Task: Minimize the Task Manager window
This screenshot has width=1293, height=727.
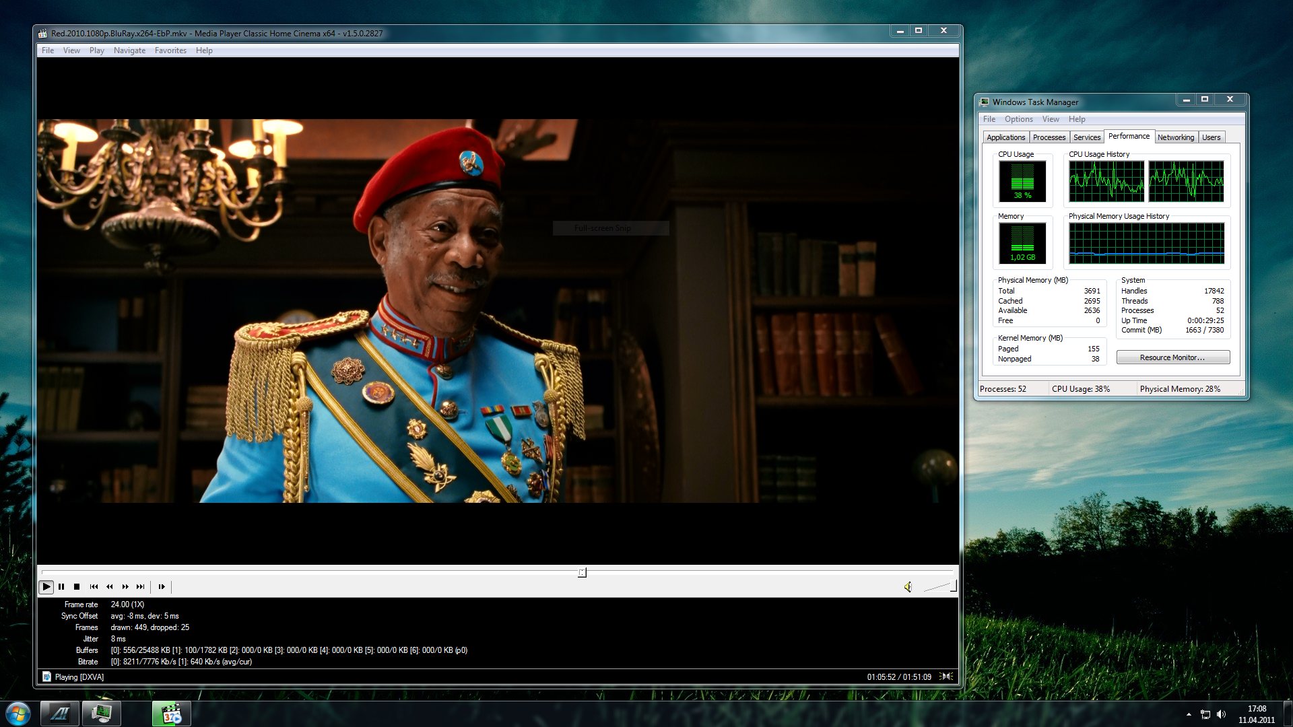Action: click(1186, 100)
